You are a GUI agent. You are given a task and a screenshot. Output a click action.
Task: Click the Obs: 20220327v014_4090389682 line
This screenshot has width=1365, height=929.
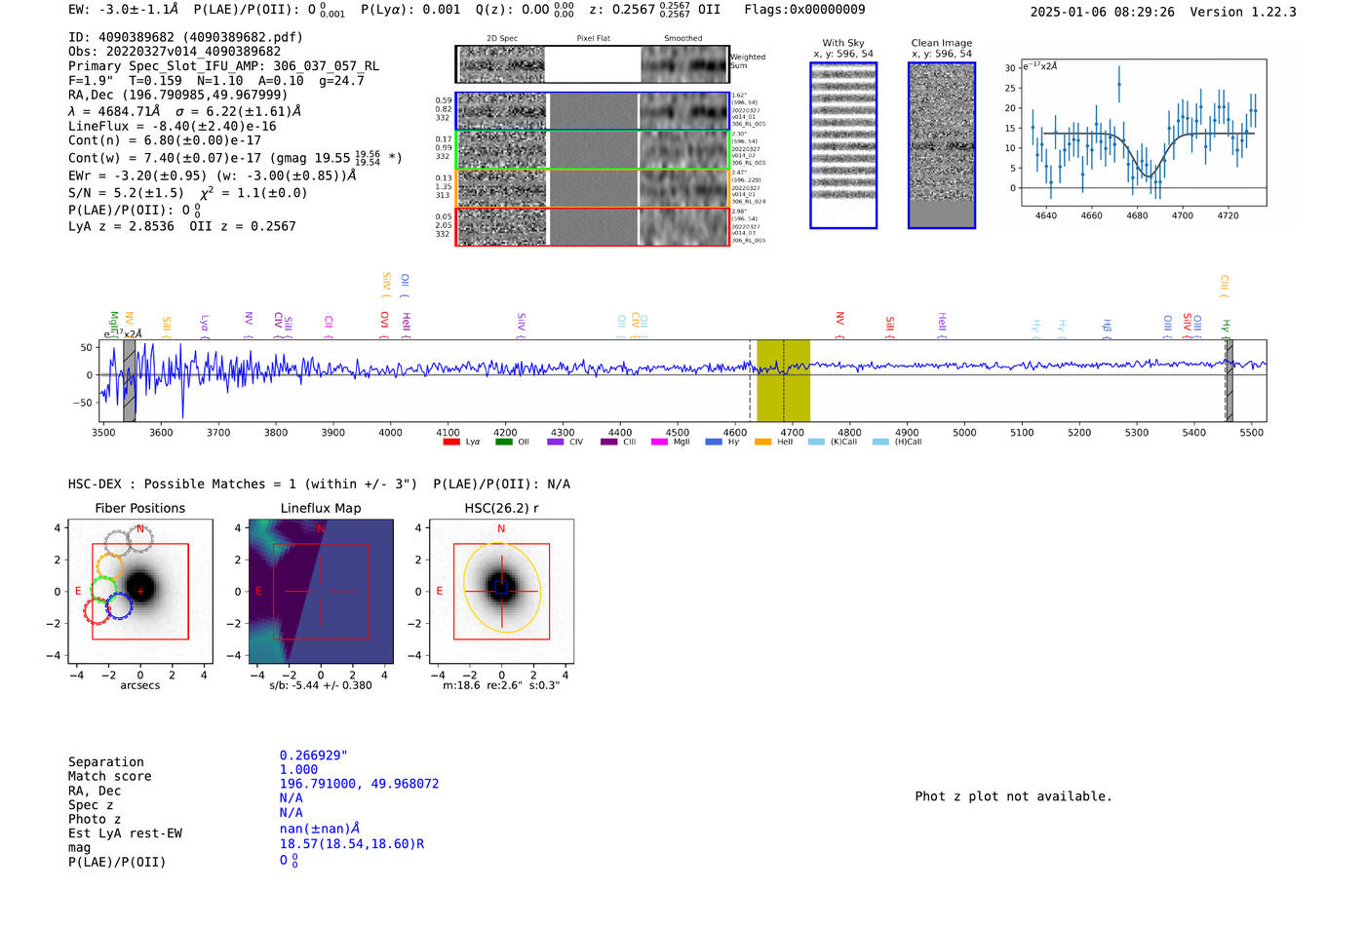click(175, 52)
